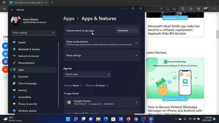
Task: Open Firefox from taskbar
Action: [128, 119]
